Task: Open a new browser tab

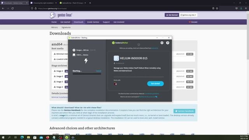Action: pos(90,3)
